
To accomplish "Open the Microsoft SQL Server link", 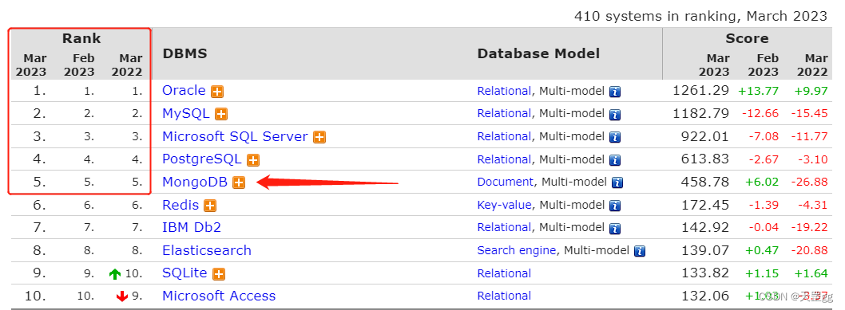I will click(x=235, y=136).
